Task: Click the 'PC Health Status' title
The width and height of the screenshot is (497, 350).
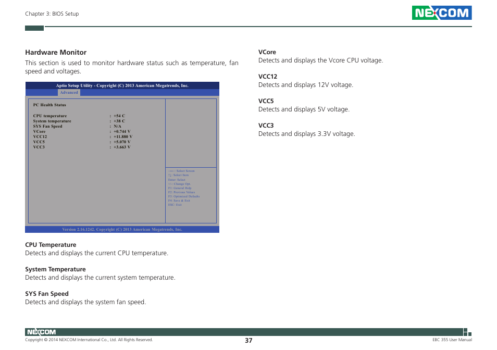Action: [49, 105]
